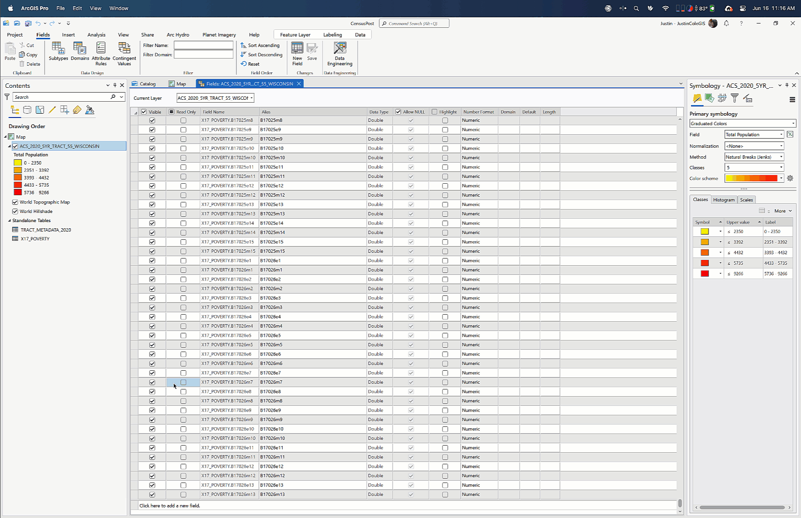Click here to add a new field
The image size is (801, 518).
tap(170, 506)
